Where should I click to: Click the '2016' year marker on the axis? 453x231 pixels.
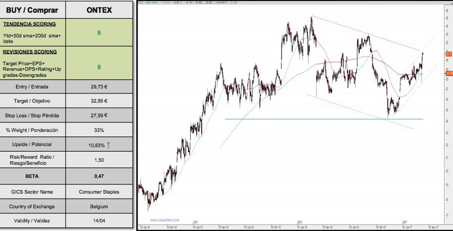(300, 222)
